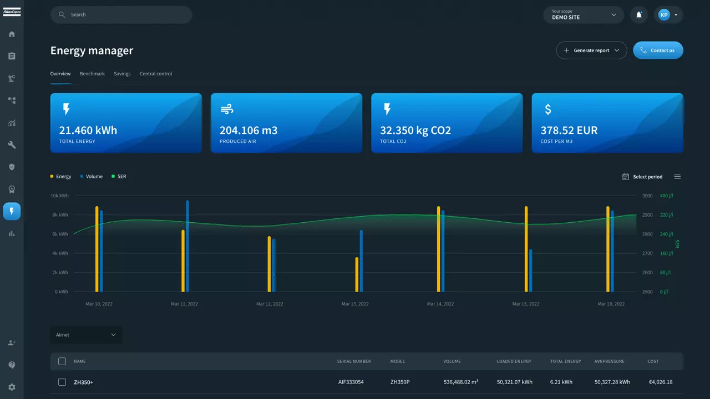Toggle the SER series in chart legend

119,177
